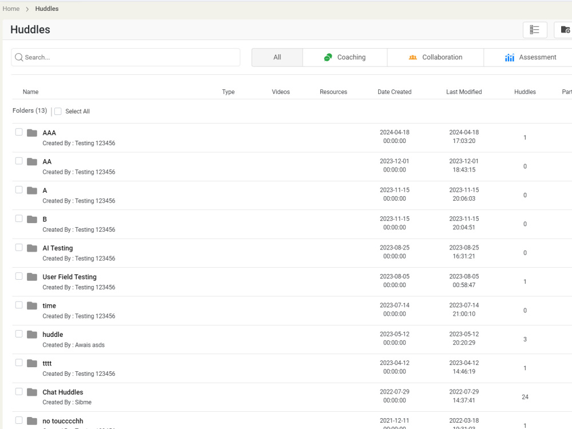Image resolution: width=572 pixels, height=429 pixels.
Task: Check the Select All checkbox
Action: [x=58, y=112]
